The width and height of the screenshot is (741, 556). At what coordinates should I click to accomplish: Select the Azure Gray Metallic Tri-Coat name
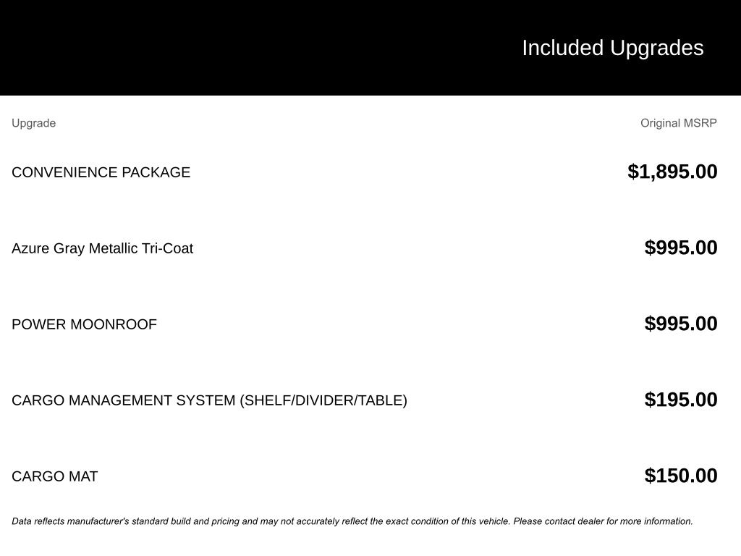pos(102,248)
